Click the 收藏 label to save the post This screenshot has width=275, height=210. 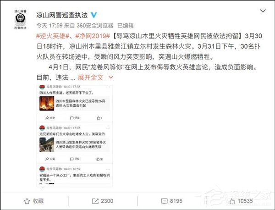[38, 201]
